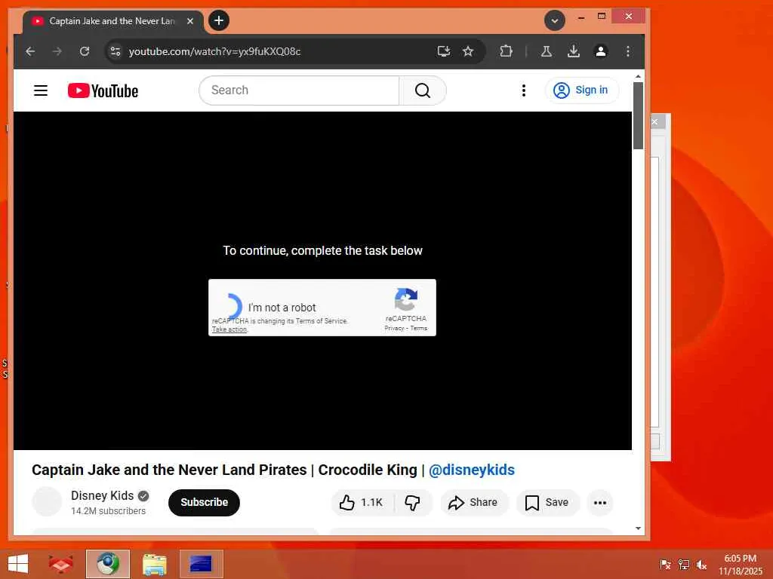Open the Disney Kids channel avatar
773x579 pixels.
click(47, 501)
